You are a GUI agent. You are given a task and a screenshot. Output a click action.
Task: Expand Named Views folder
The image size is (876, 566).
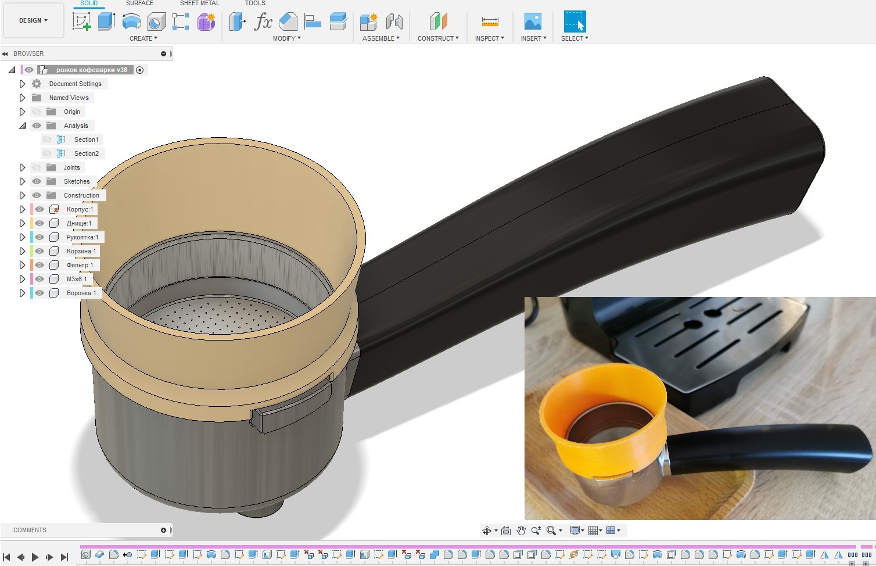click(22, 98)
